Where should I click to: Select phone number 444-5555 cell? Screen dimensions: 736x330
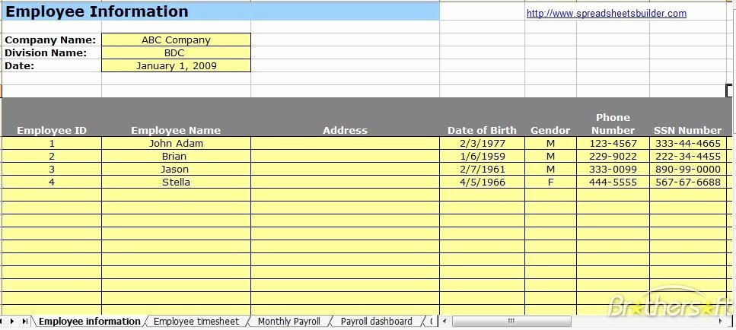pos(613,182)
